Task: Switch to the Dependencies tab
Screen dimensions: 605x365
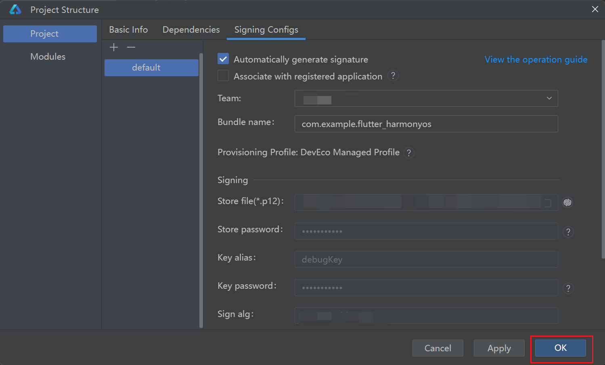Action: click(x=191, y=30)
